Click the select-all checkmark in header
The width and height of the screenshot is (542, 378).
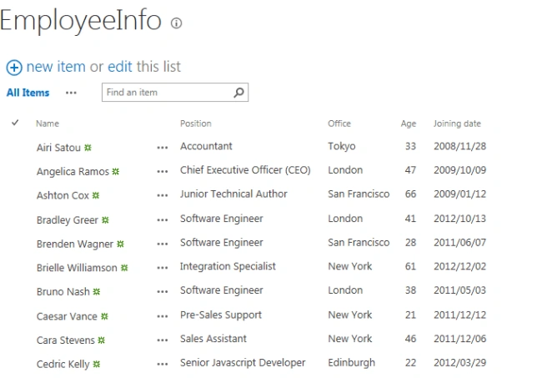click(x=15, y=123)
